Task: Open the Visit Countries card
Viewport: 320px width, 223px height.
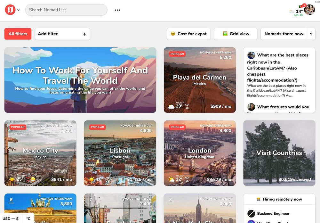Action: (x=279, y=153)
